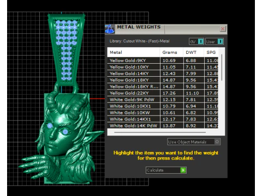Click the 6.94 DWT value
Viewport: 262px width, 196px height.
pyautogui.click(x=191, y=106)
